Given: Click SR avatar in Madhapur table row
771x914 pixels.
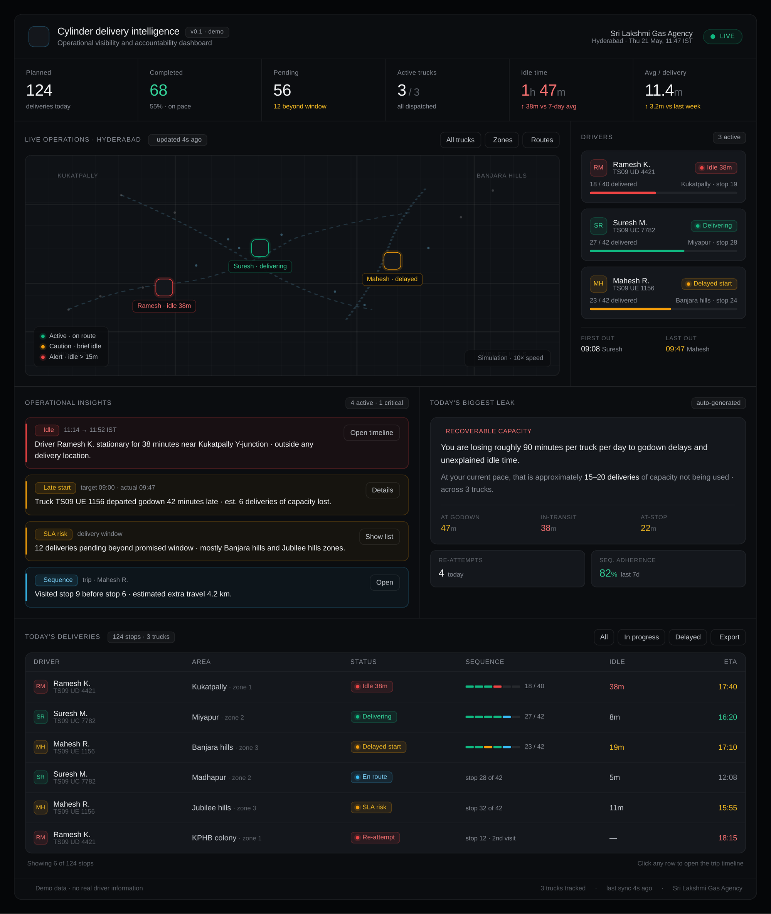Looking at the screenshot, I should tap(40, 777).
